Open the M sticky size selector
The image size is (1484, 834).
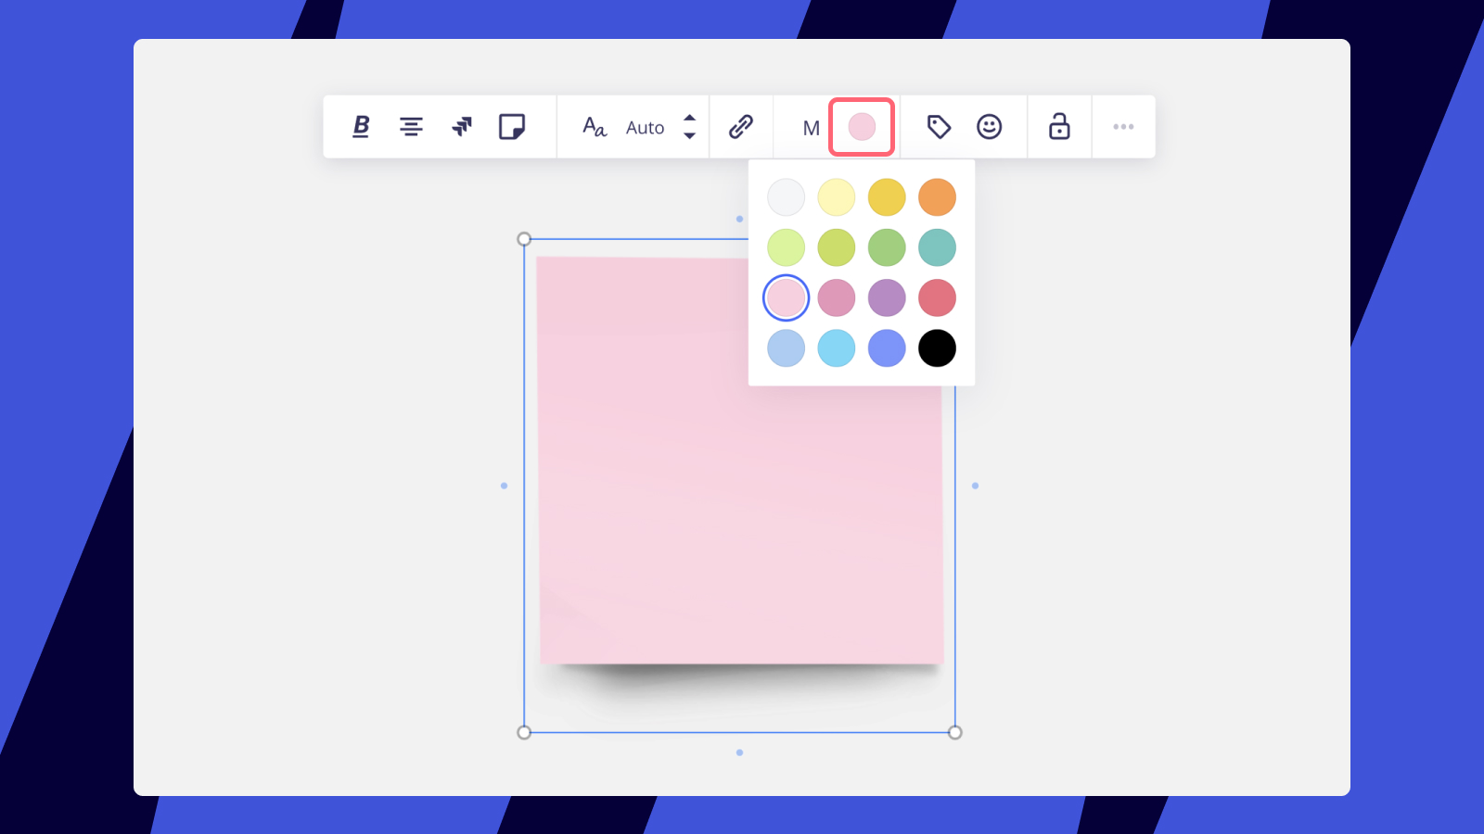[811, 128]
